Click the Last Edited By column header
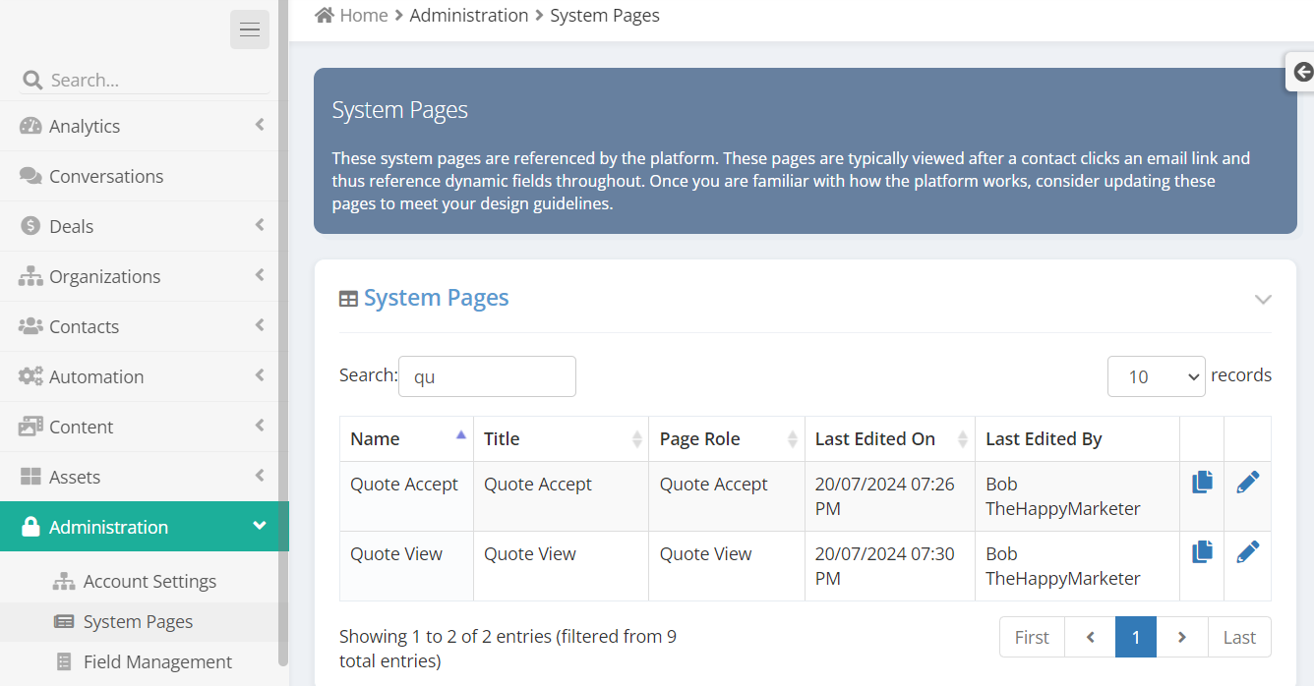Screen dimensions: 1314x686 (1077, 439)
